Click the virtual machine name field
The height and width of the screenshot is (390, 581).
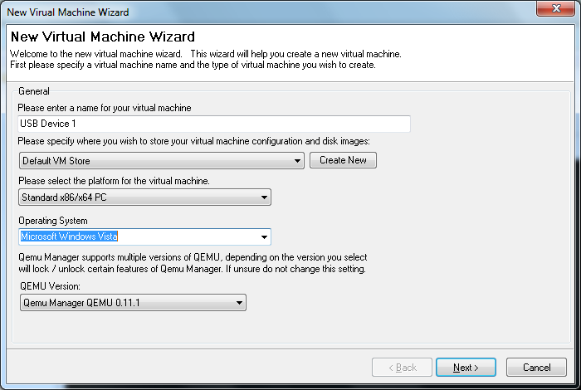214,124
